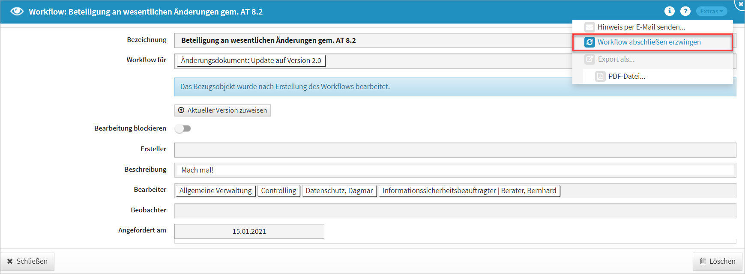Click the info message about Bezugsobjekt bearbeitet
745x274 pixels.
click(455, 87)
